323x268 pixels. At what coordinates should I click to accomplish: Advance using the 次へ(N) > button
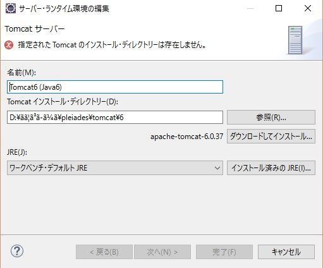[162, 252]
